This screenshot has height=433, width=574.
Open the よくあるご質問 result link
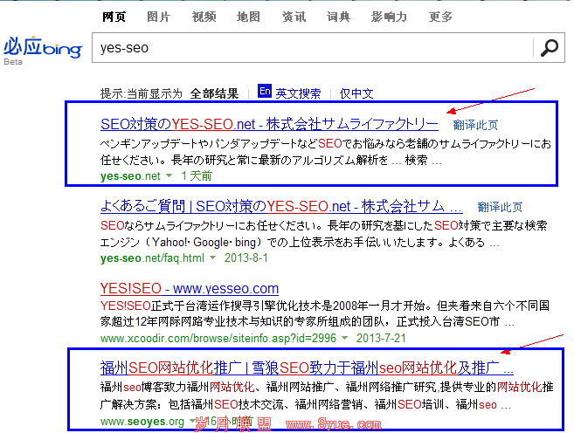(x=281, y=206)
